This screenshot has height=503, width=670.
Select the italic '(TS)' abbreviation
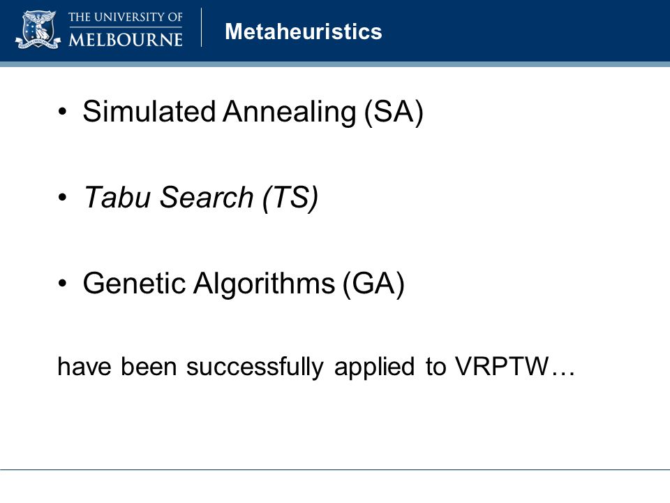pos(290,198)
